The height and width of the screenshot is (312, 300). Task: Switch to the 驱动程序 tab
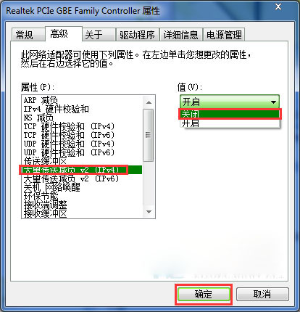coord(137,35)
